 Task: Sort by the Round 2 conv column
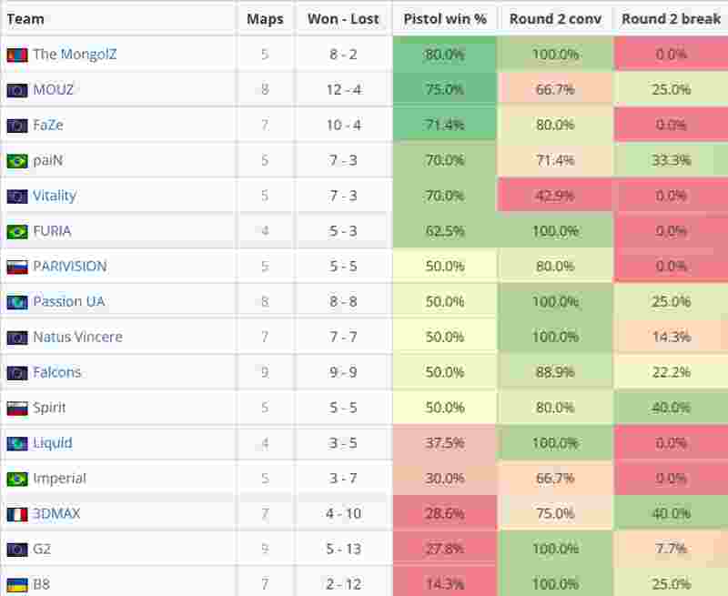(555, 19)
